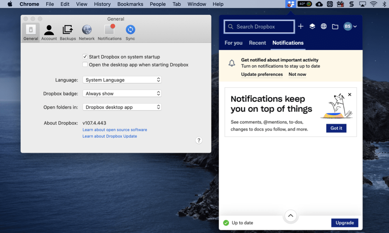The image size is (389, 233).
Task: Click the Dropbox menu bar icon
Action: 291,4
